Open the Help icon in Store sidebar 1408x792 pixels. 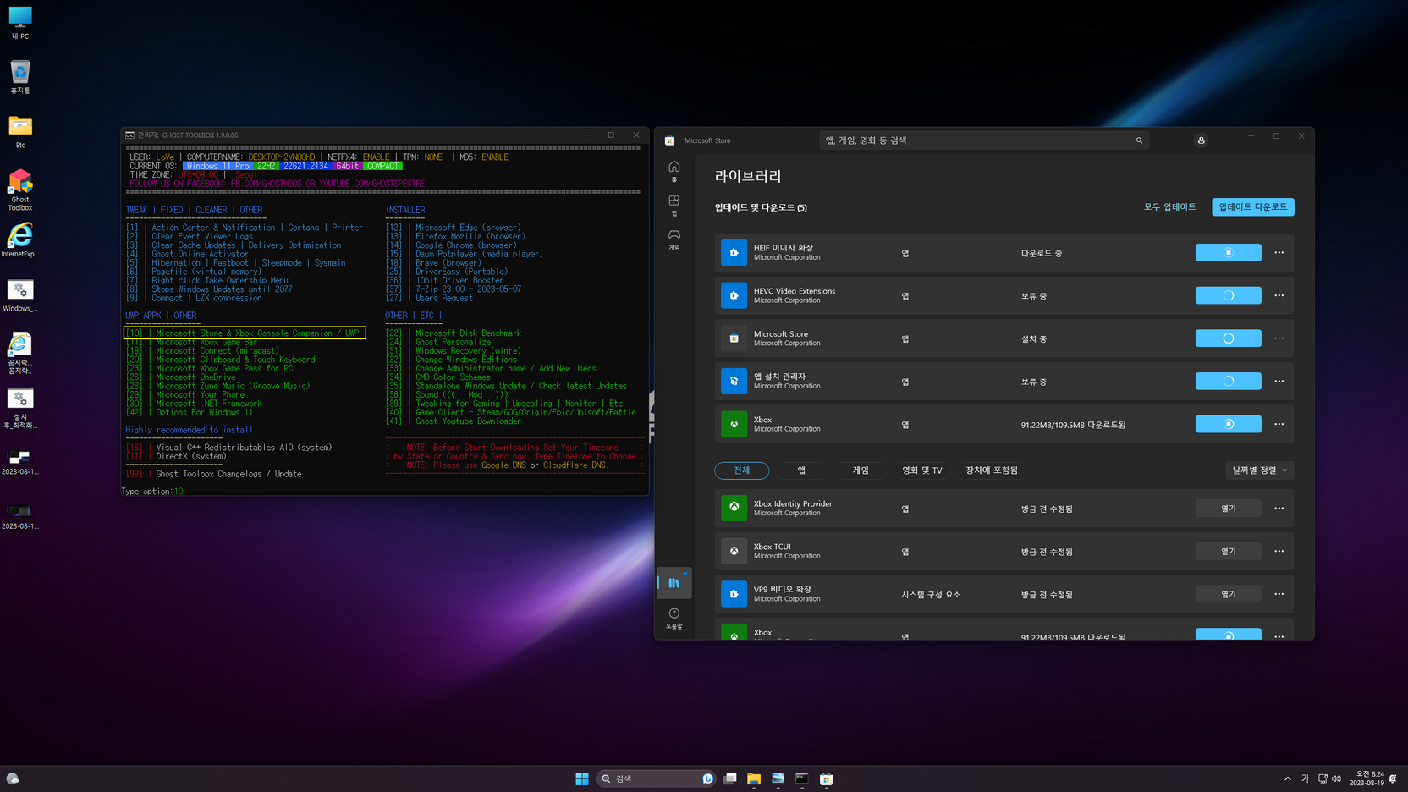(674, 618)
